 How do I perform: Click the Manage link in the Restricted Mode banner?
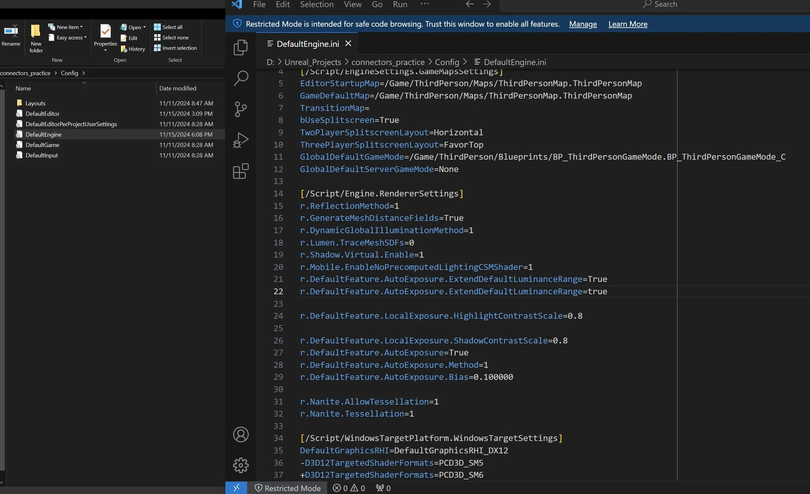pos(582,24)
